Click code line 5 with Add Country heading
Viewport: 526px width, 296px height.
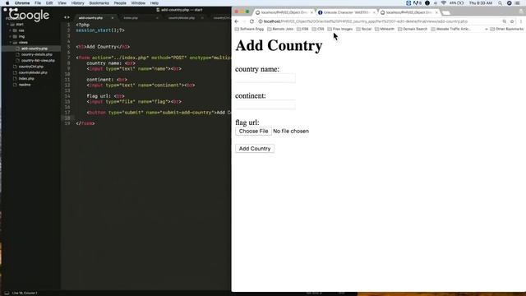[103, 47]
